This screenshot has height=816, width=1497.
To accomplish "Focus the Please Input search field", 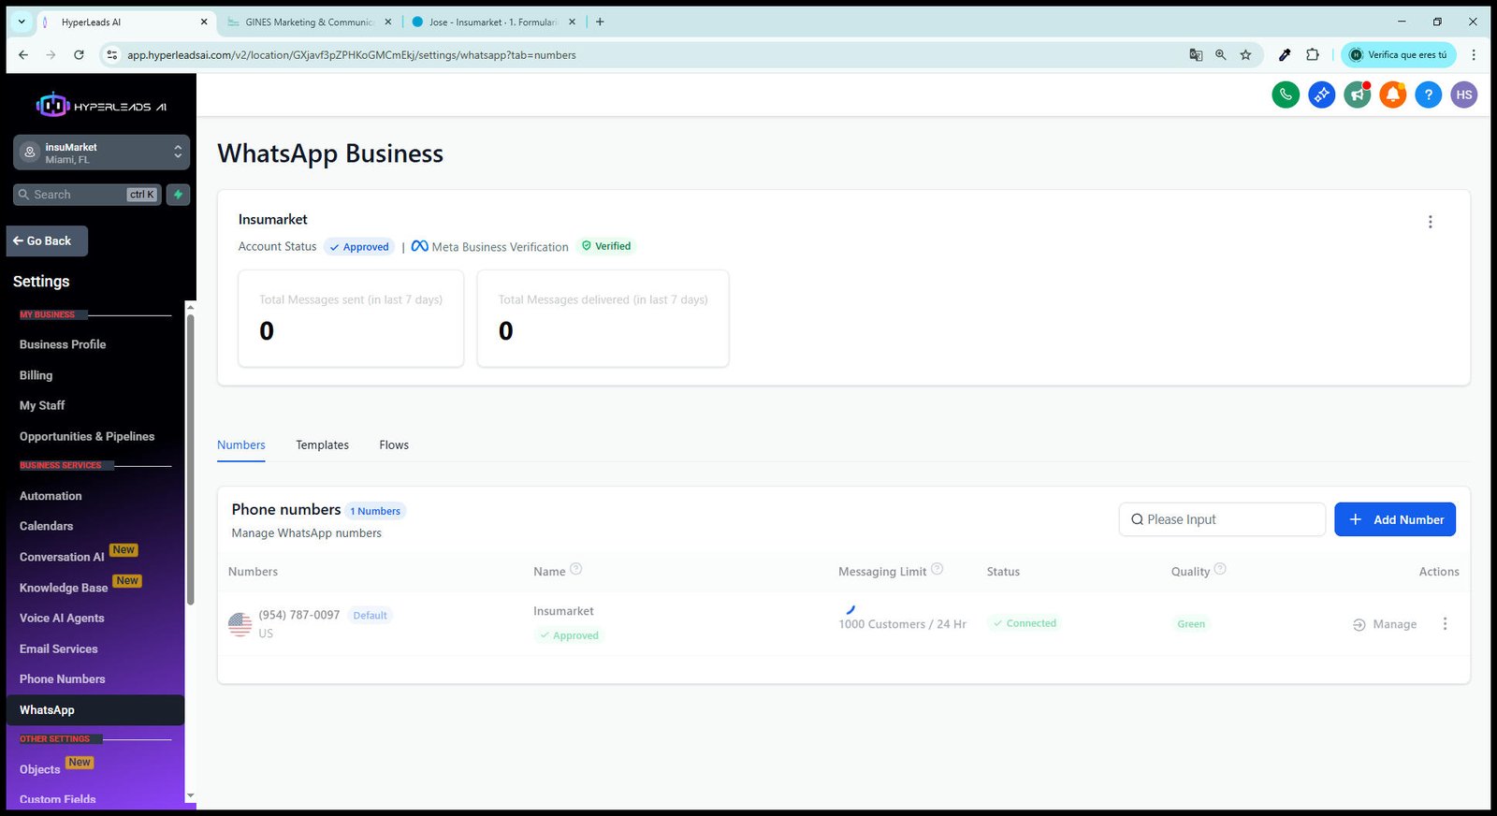I will tap(1222, 519).
